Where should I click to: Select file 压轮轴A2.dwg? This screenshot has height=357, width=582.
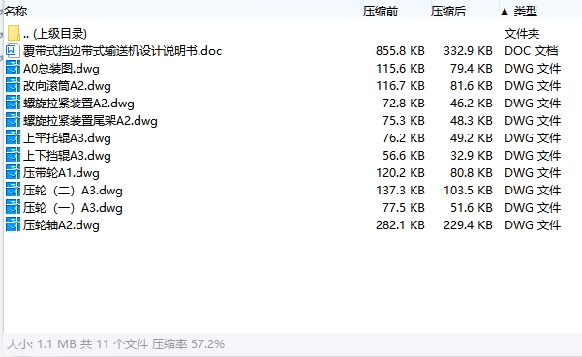coord(61,225)
